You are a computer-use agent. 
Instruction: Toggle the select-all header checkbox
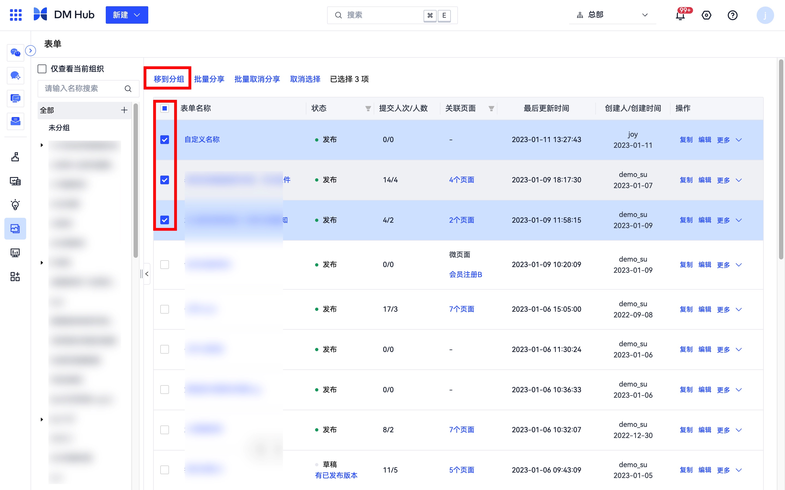tap(165, 108)
